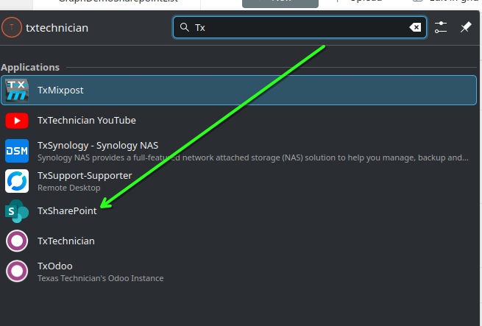The image size is (482, 326).
Task: Clear the search text with the backspace button
Action: pyautogui.click(x=415, y=28)
